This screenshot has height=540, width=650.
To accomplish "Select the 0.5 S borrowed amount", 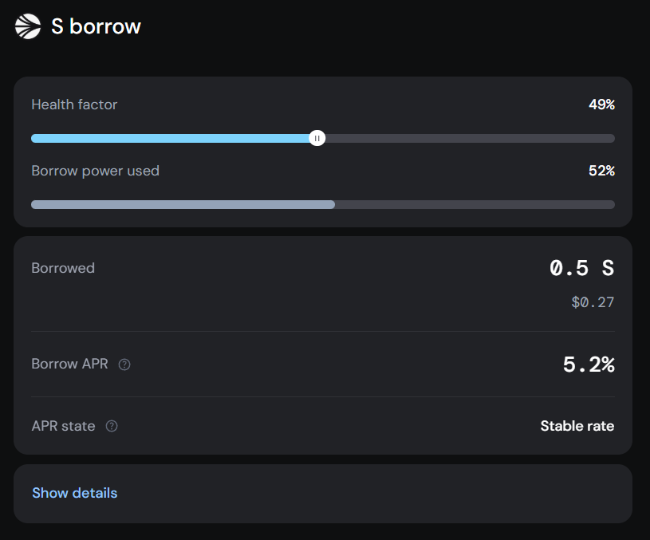I will click(x=581, y=268).
